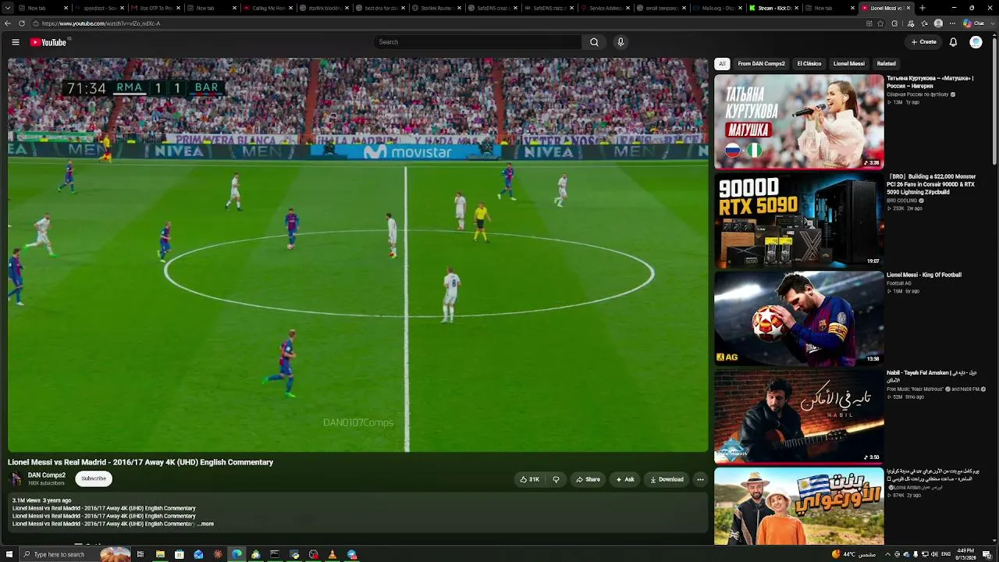999x562 pixels.
Task: Select From DAN Comps2 chip
Action: pyautogui.click(x=761, y=64)
